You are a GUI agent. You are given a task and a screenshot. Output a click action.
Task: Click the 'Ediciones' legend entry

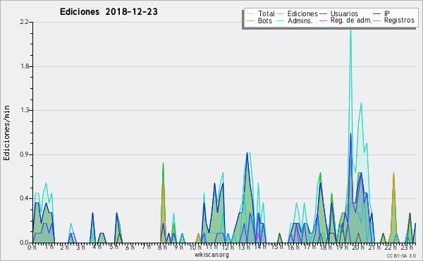tap(302, 13)
